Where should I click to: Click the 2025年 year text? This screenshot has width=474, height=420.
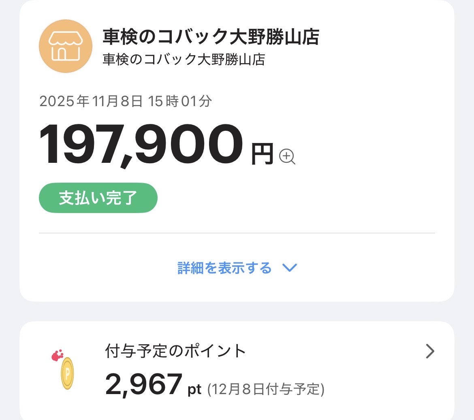pyautogui.click(x=64, y=101)
